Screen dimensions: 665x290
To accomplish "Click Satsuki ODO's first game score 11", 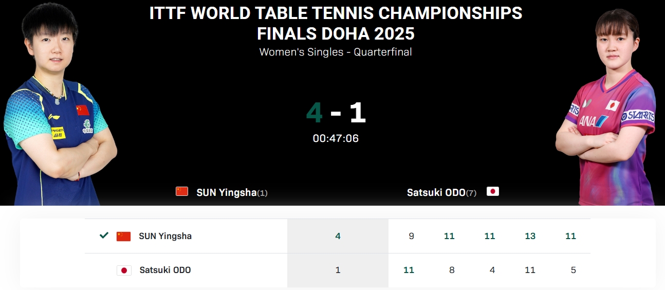I will [x=409, y=270].
